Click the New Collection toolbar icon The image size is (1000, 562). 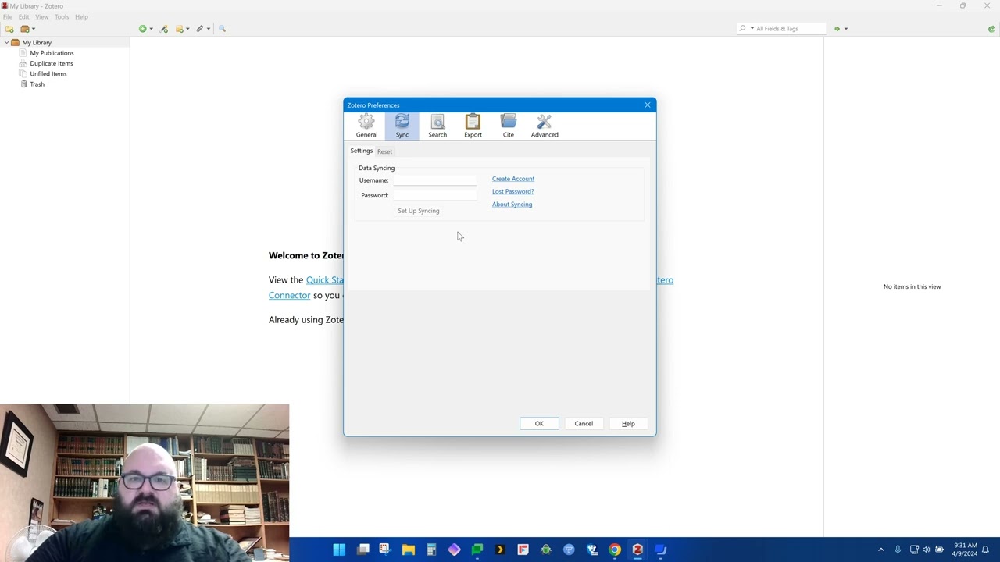point(9,29)
